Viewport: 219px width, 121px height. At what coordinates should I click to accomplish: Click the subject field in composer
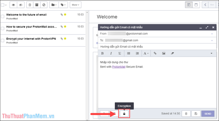(157, 47)
